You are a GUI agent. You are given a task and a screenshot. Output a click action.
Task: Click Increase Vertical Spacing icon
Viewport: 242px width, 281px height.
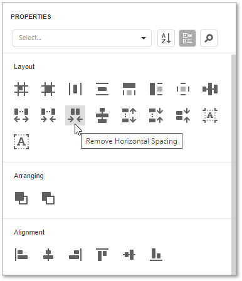click(x=129, y=115)
